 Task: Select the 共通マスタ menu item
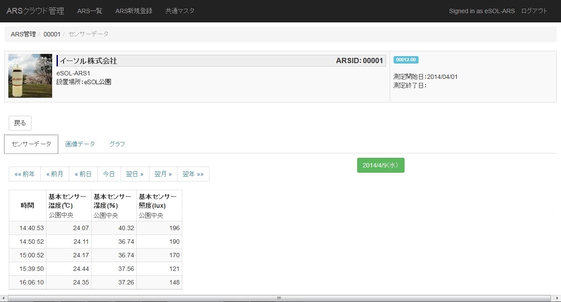pos(180,11)
